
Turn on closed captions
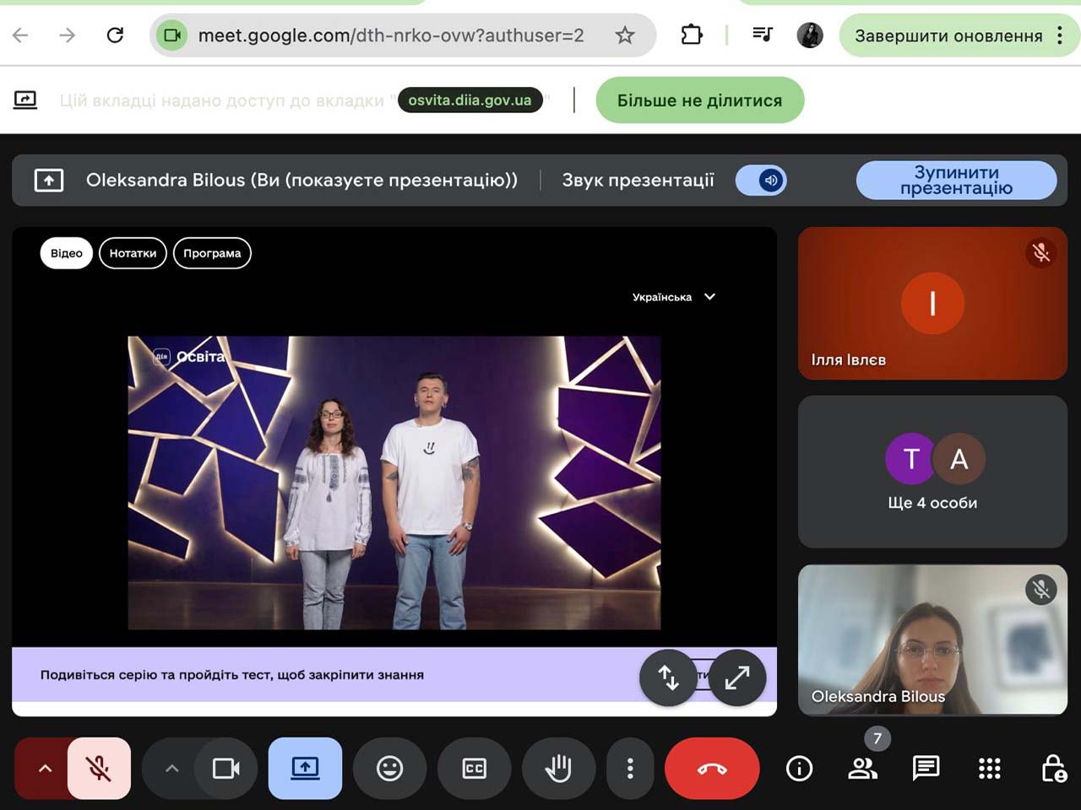(x=474, y=769)
